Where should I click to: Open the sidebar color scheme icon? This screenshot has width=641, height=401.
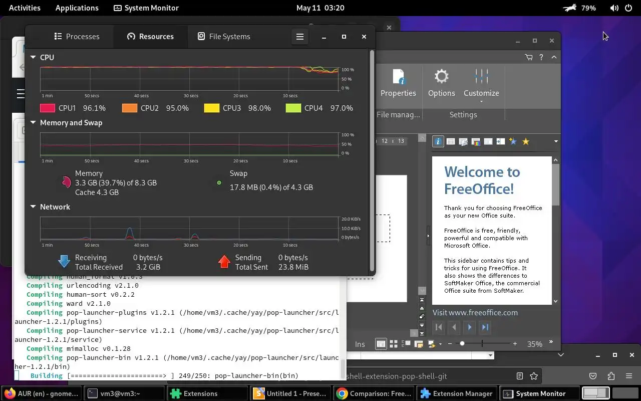476,142
